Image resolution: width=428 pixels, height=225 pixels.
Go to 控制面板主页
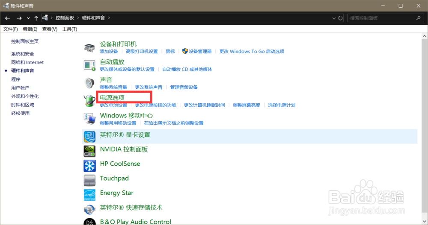click(25, 41)
